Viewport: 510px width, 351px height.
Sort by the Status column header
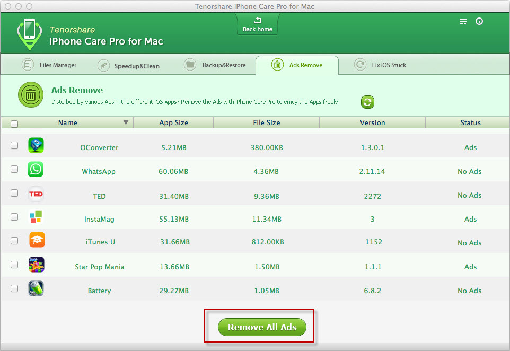coord(470,122)
